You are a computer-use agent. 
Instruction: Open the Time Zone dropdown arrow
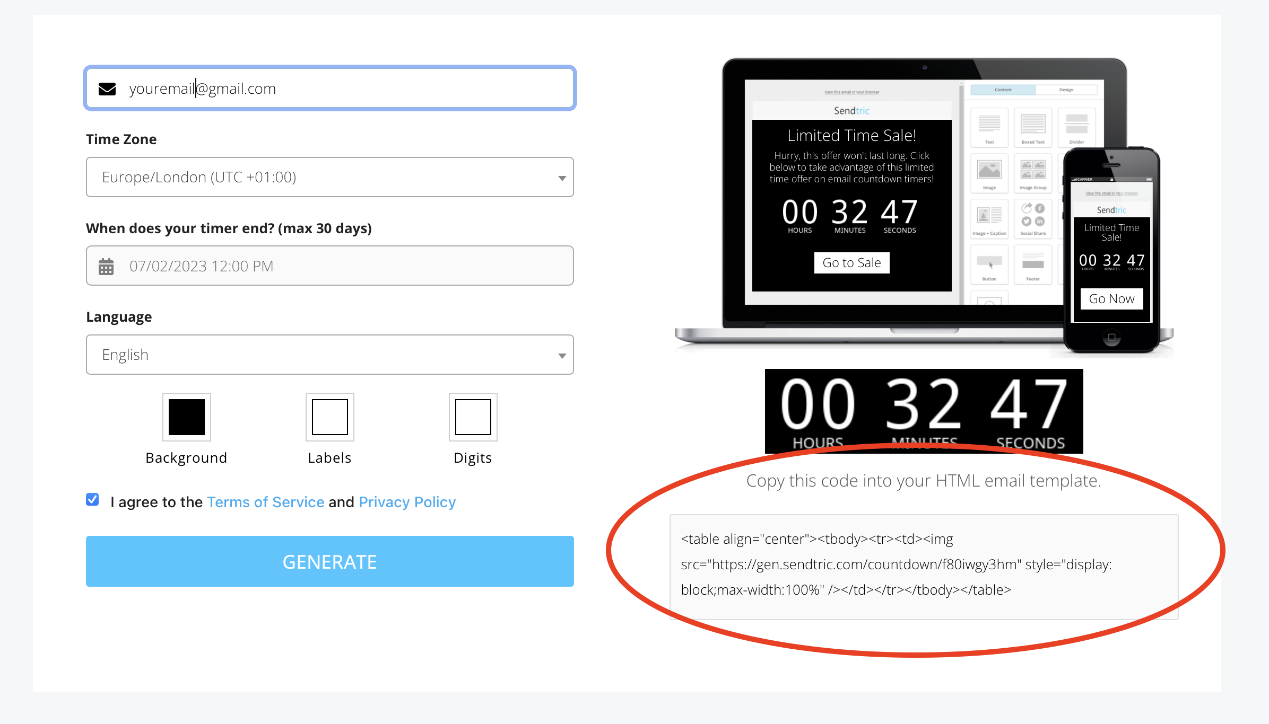coord(562,178)
